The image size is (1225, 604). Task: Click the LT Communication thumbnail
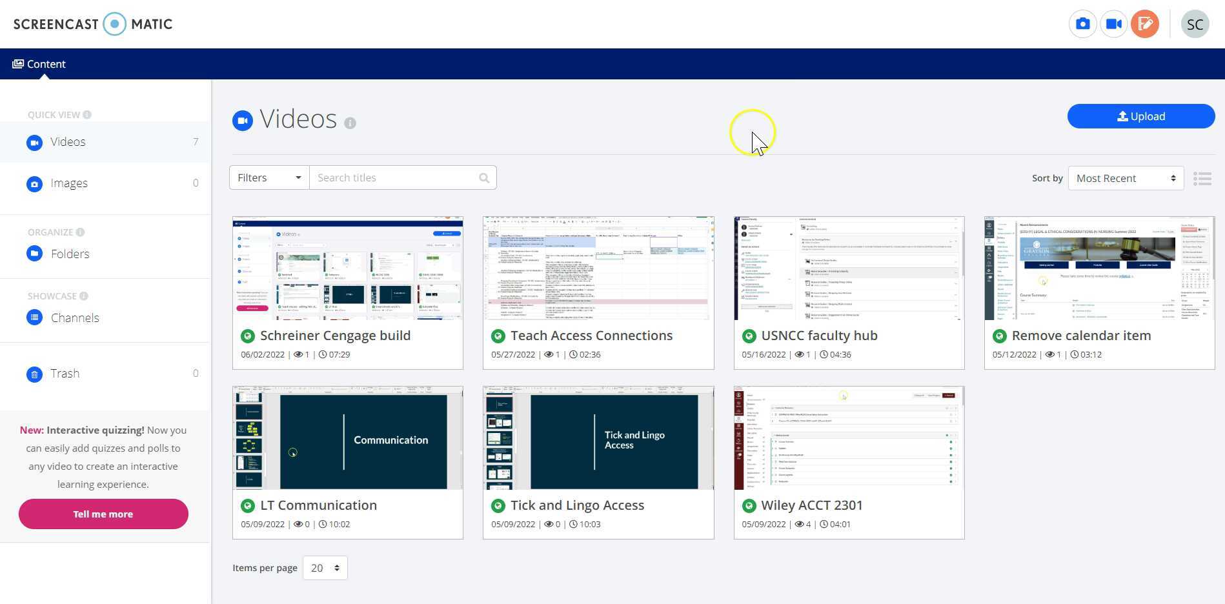(x=348, y=438)
